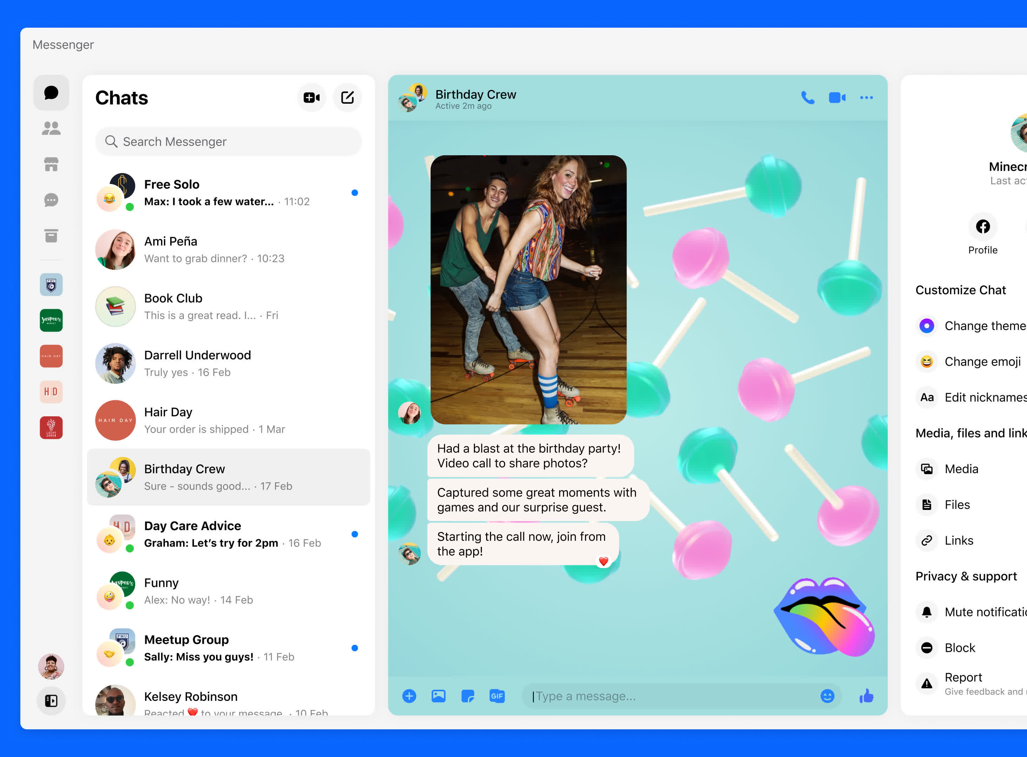Open Links in shared files
The image size is (1027, 757).
click(x=971, y=540)
